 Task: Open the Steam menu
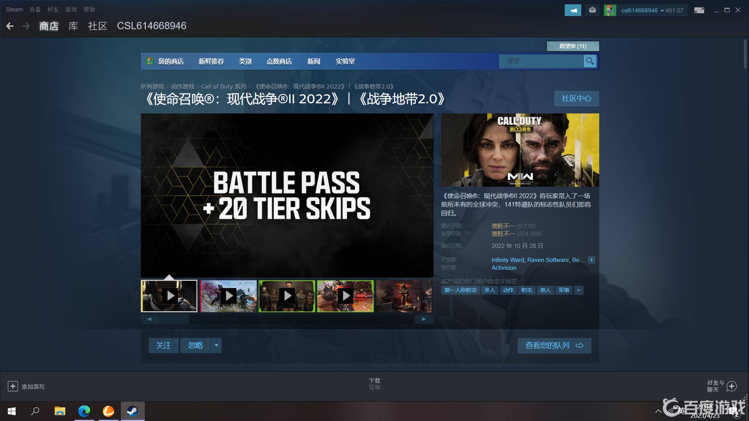(14, 9)
